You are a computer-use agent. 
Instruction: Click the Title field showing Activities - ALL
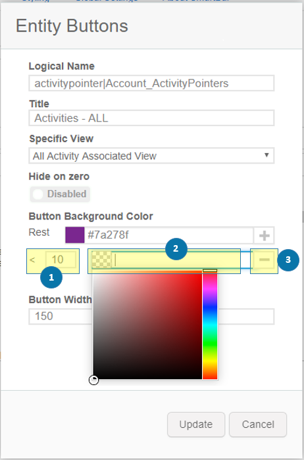[x=151, y=118]
